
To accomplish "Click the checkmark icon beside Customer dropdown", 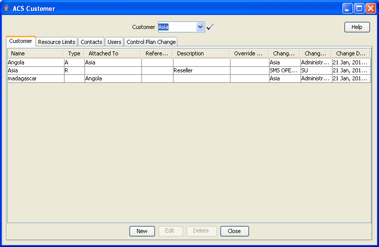I will [x=210, y=27].
